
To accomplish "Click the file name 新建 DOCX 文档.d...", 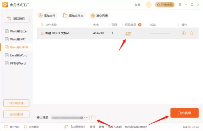I will coord(58,33).
